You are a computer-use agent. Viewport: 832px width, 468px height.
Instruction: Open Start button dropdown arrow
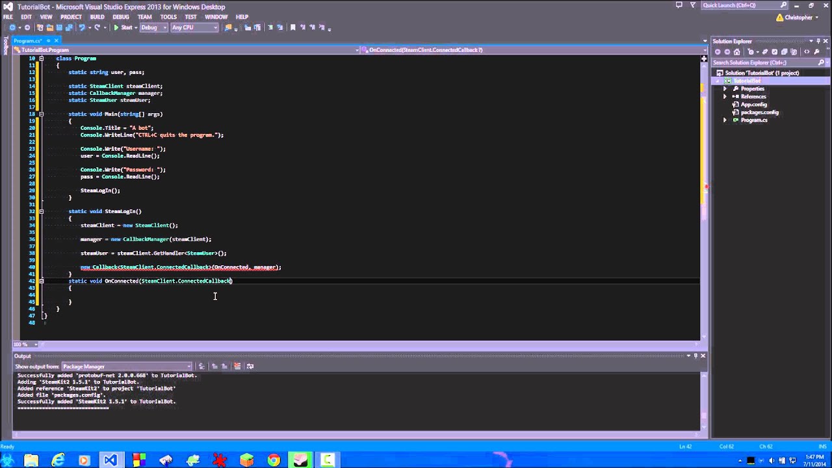tap(136, 27)
